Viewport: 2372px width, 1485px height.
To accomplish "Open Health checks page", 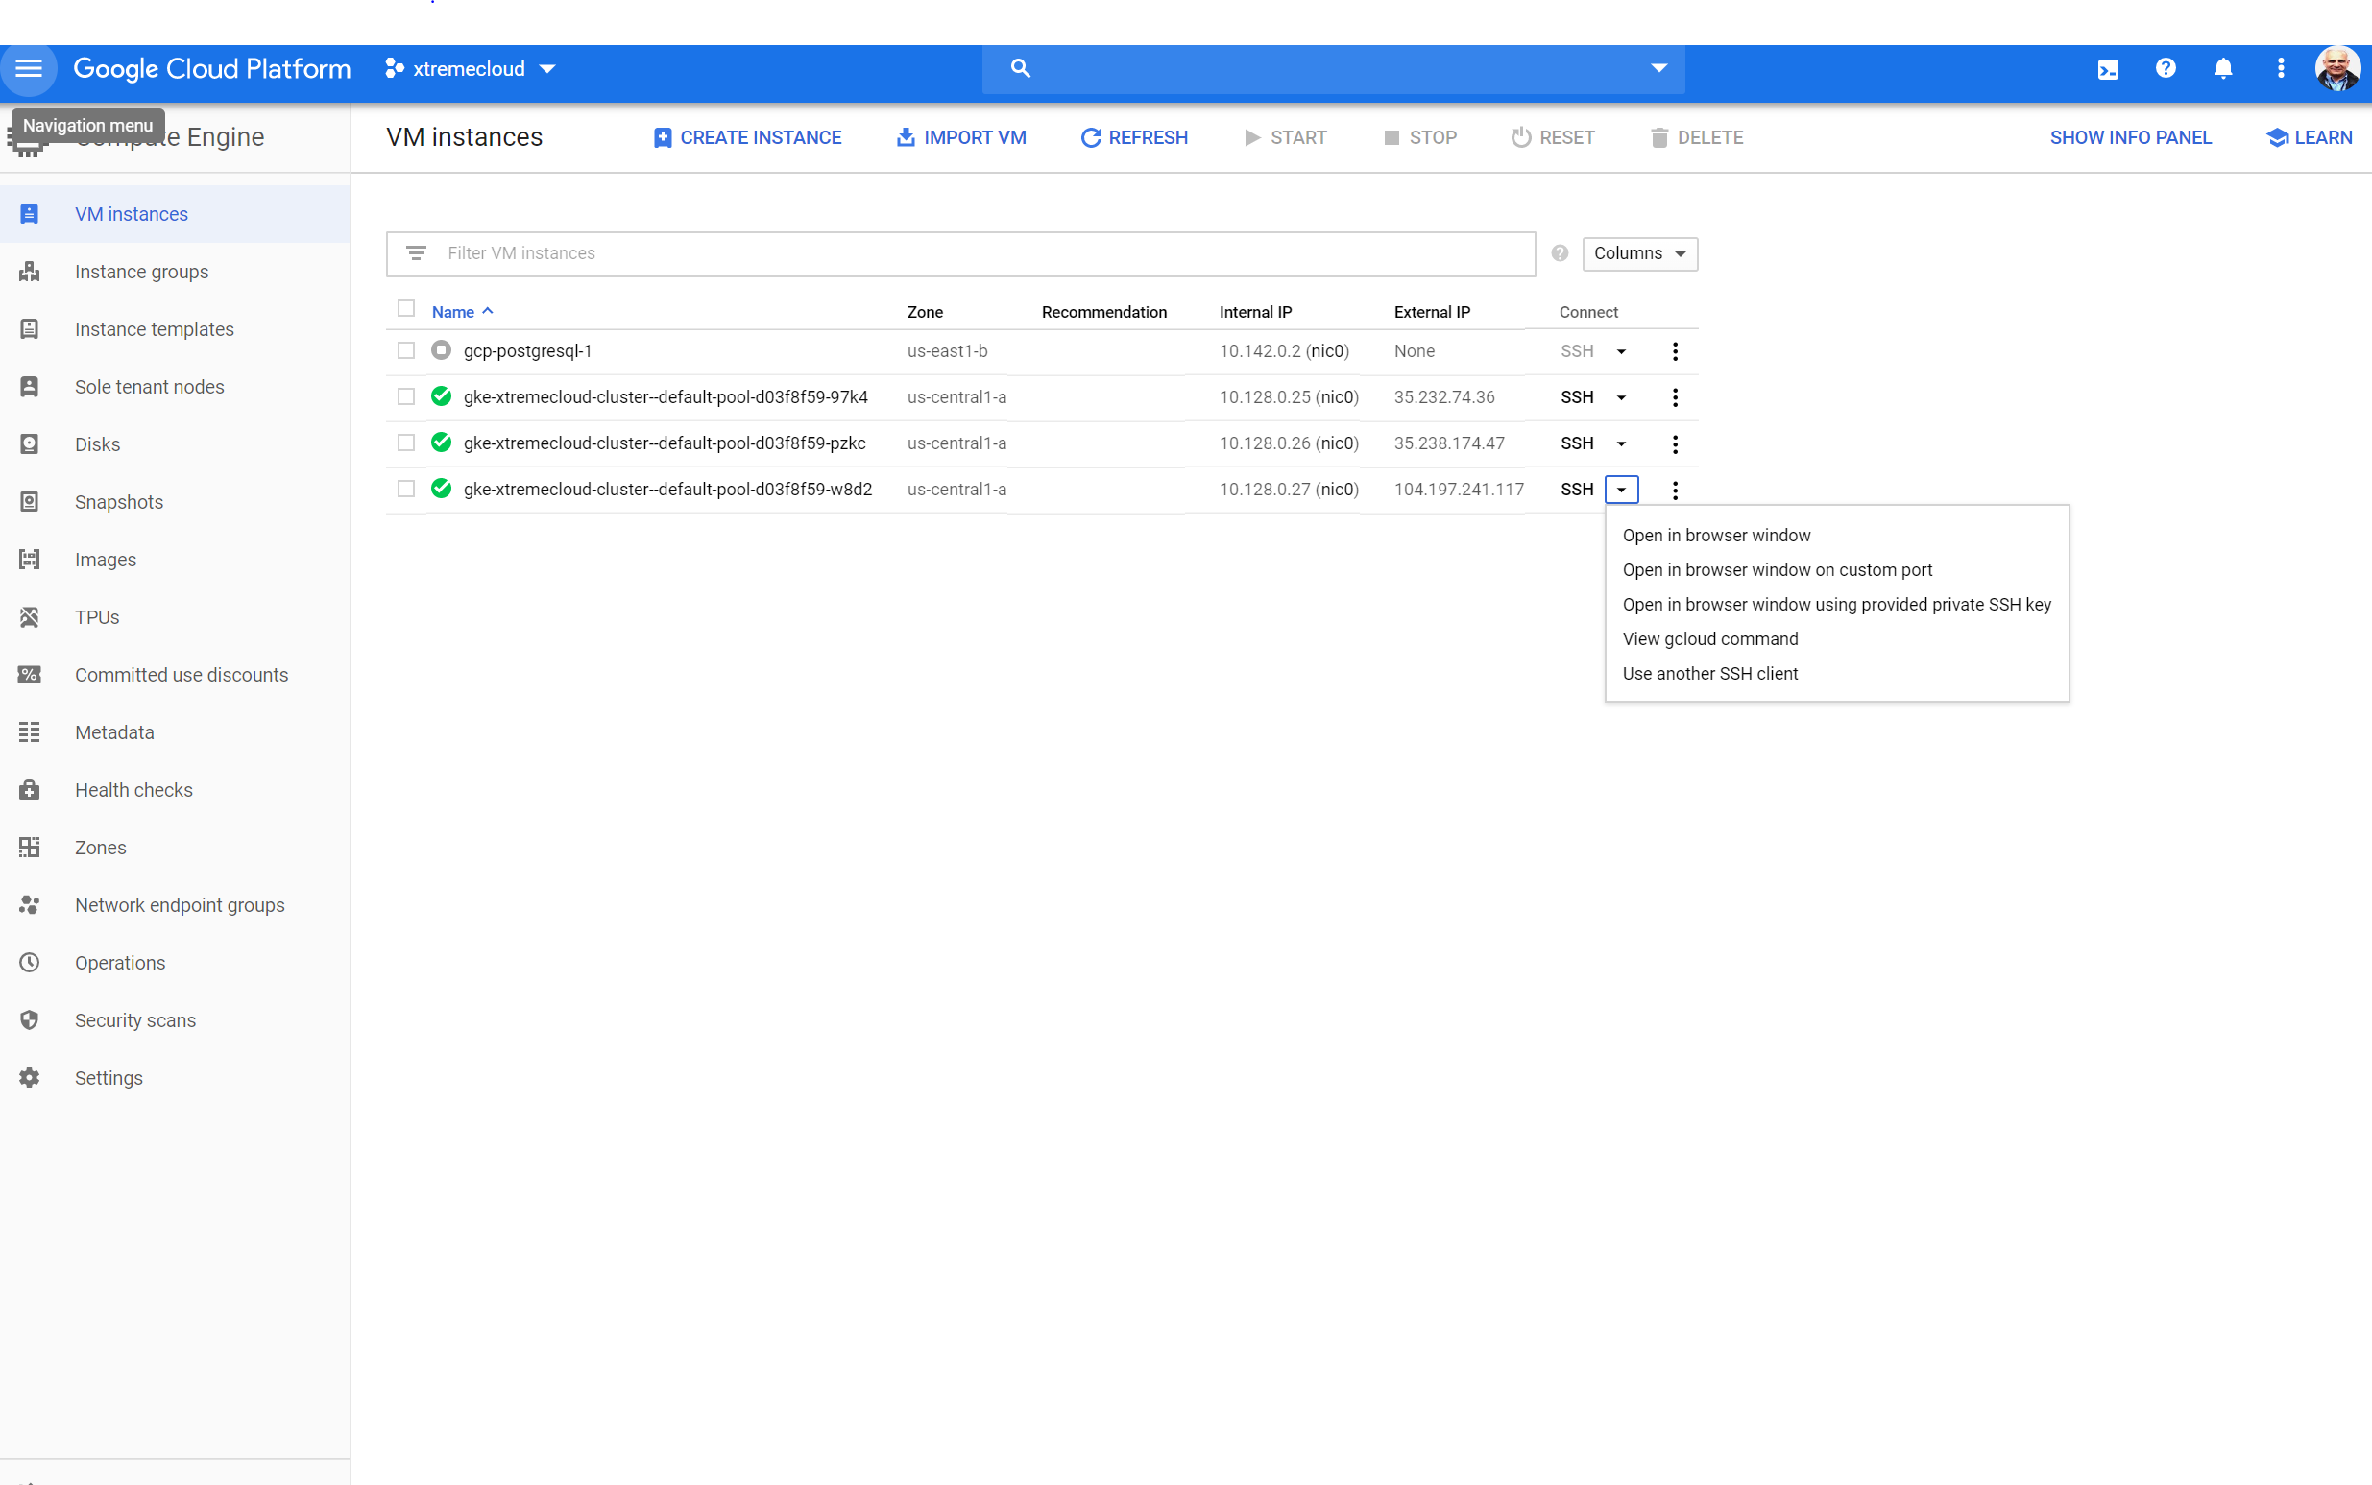I will tap(175, 791).
